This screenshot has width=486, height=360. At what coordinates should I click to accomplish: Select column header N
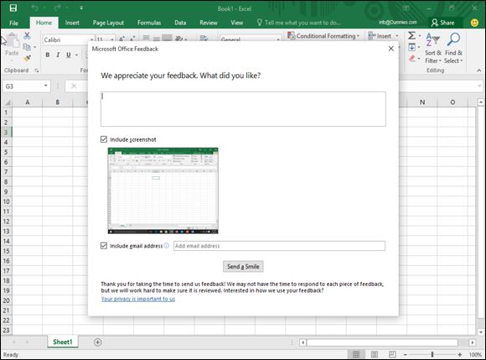422,102
